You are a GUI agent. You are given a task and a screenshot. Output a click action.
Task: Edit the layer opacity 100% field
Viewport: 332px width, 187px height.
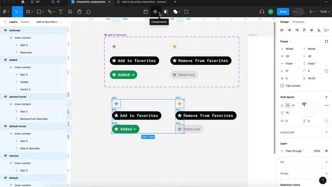point(317,151)
